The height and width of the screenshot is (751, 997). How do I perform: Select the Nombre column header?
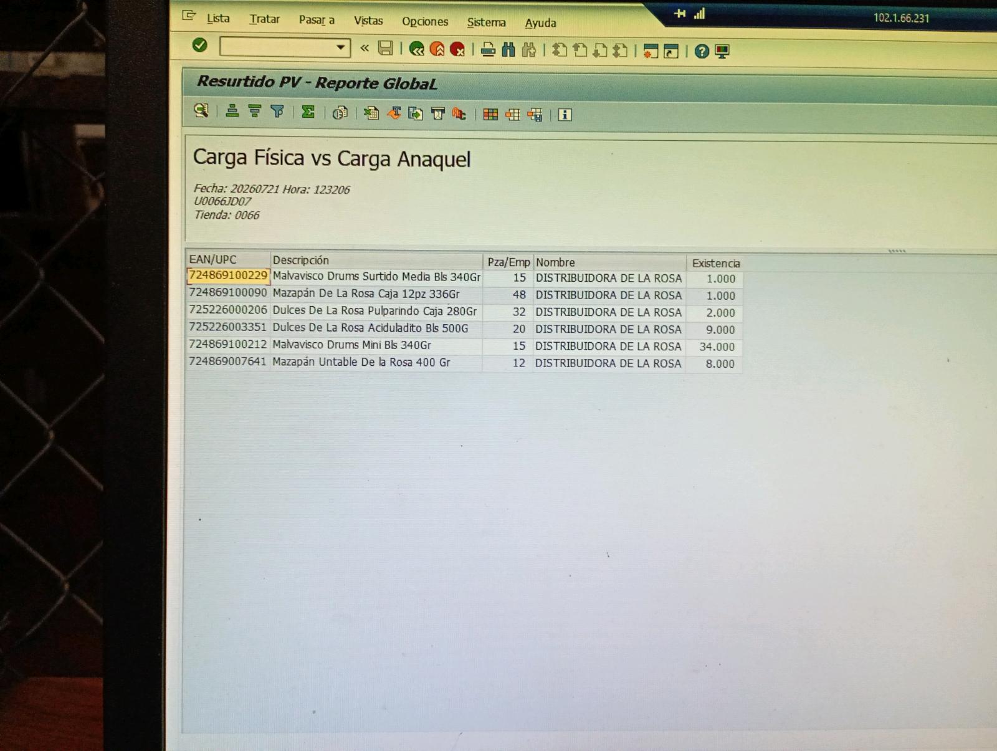tap(609, 262)
